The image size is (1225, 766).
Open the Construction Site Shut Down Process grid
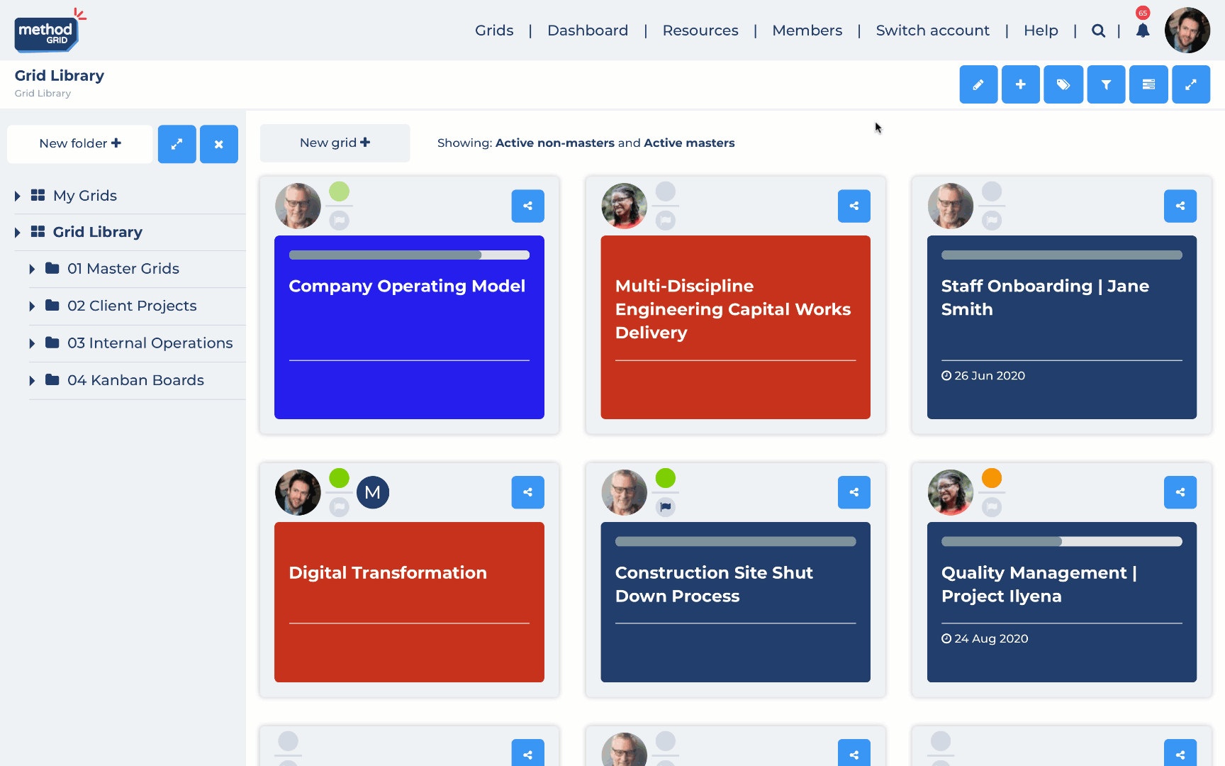pos(735,602)
